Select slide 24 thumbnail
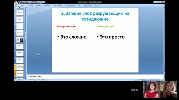This screenshot has height=100, width=179. pos(20,19)
